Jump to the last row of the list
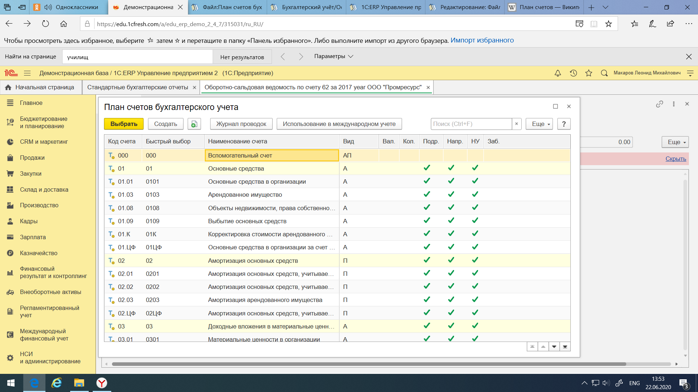698x392 pixels. [x=565, y=347]
